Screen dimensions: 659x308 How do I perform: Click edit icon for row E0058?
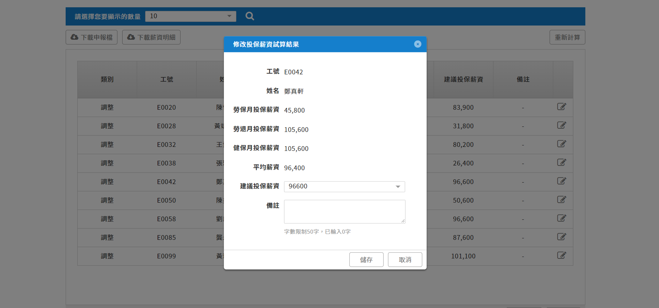562,218
